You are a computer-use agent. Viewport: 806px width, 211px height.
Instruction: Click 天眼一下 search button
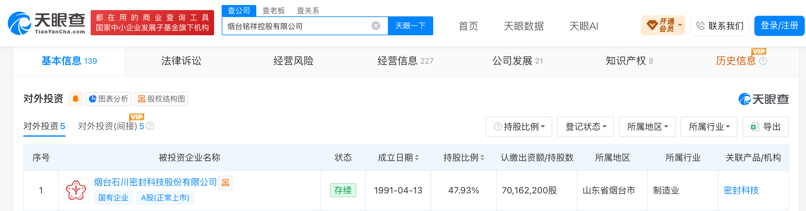pyautogui.click(x=411, y=26)
